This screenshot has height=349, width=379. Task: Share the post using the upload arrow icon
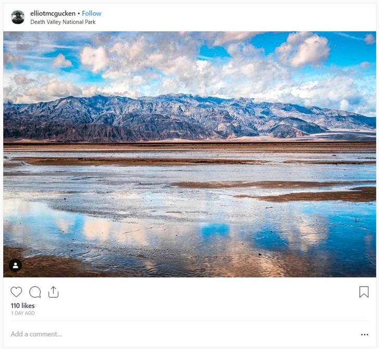point(54,292)
